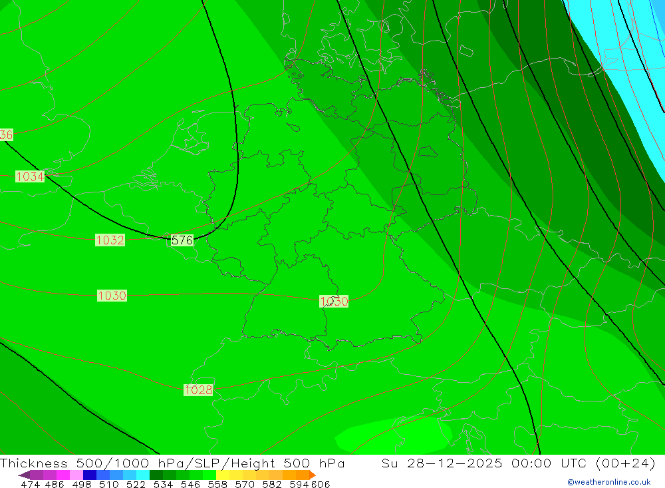Click the left 1030 isobar label
The image size is (665, 488).
click(112, 296)
